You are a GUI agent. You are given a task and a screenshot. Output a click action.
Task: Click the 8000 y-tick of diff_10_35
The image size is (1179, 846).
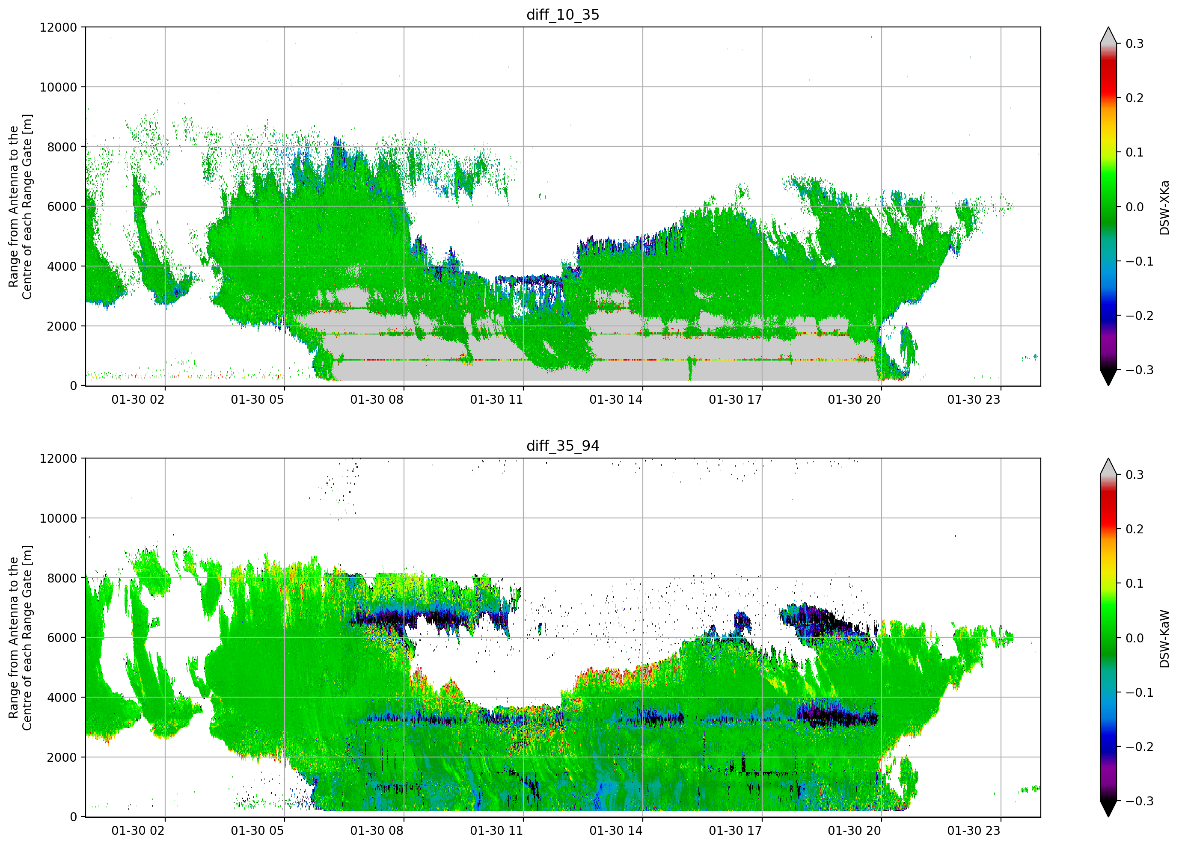point(62,147)
